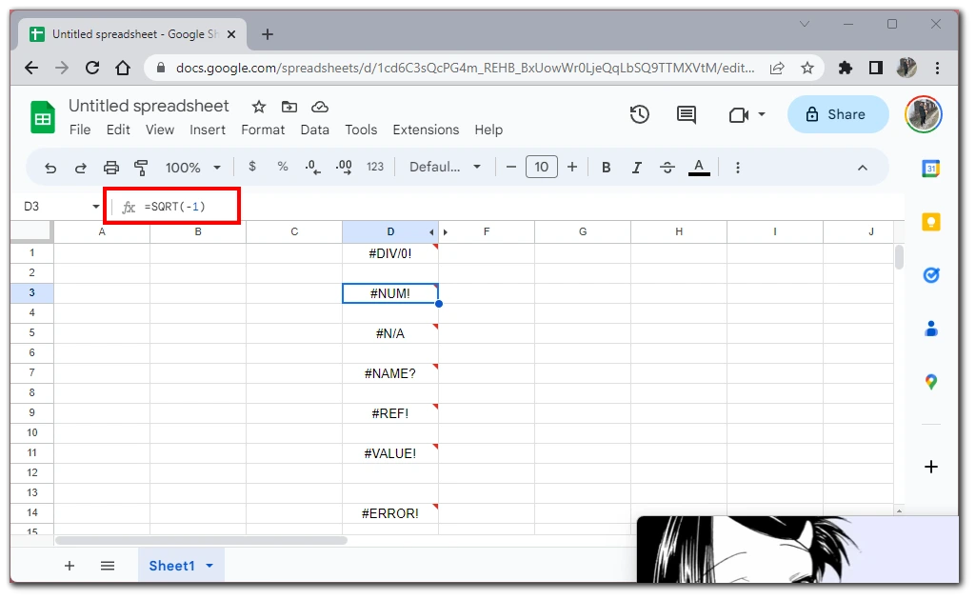This screenshot has height=600, width=976.
Task: Open the Extensions menu
Action: click(x=426, y=130)
